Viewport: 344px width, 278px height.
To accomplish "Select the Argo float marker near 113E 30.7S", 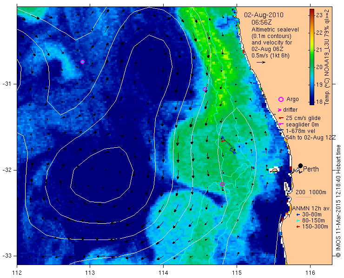I will pyautogui.click(x=82, y=62).
